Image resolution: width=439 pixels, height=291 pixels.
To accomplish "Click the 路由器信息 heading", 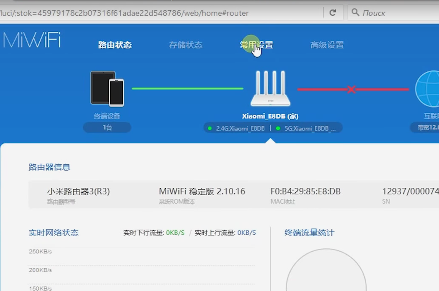I will (x=49, y=167).
